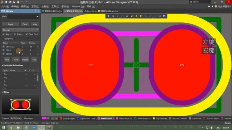This screenshot has width=232, height=130.
Task: Select the move objects cross icon
Action: click(x=117, y=16)
